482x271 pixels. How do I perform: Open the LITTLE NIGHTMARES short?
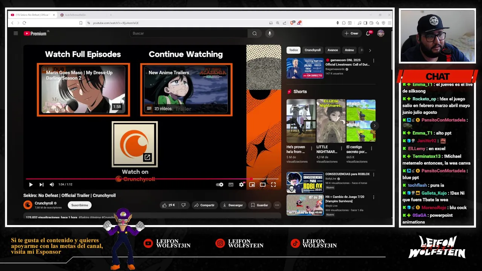coord(331,121)
